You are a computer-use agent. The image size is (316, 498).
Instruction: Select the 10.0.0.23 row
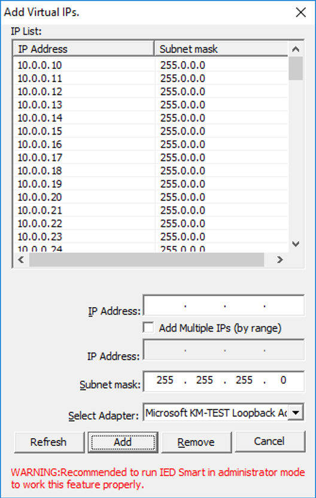point(151,236)
